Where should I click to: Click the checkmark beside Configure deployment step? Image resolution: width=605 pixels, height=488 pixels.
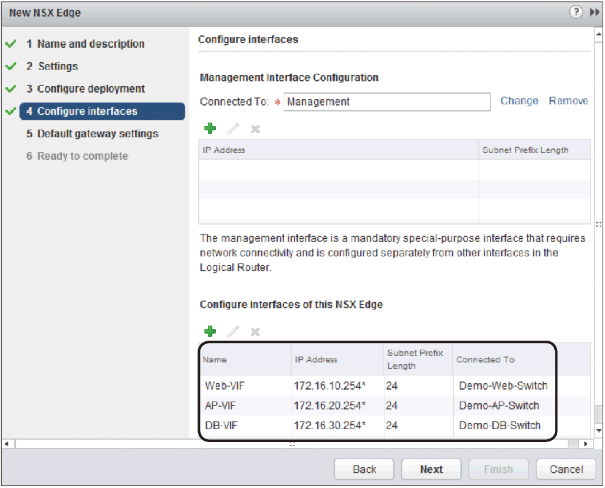(x=11, y=88)
